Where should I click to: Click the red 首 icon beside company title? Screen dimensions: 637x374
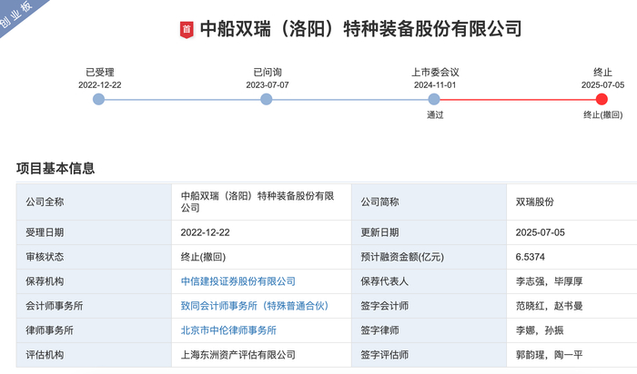click(186, 30)
